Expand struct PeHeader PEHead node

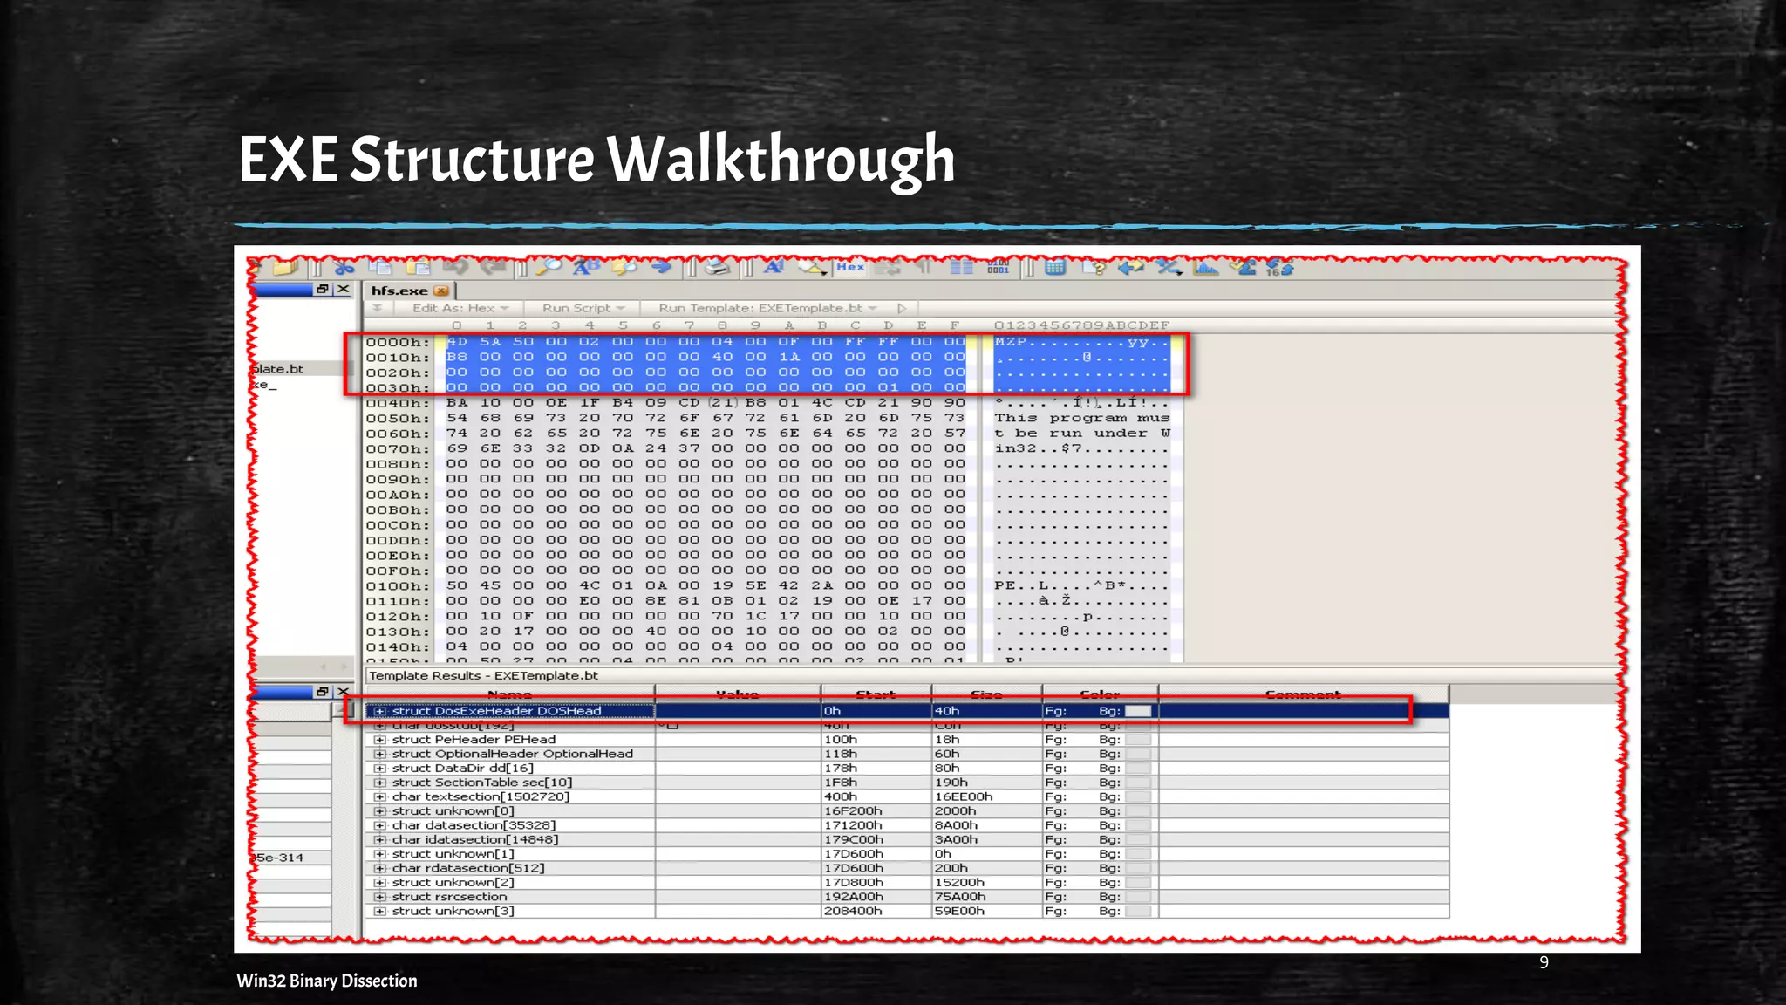(x=380, y=740)
